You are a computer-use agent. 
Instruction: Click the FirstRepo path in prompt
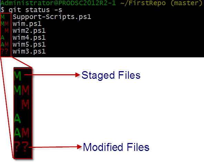[x=143, y=3]
